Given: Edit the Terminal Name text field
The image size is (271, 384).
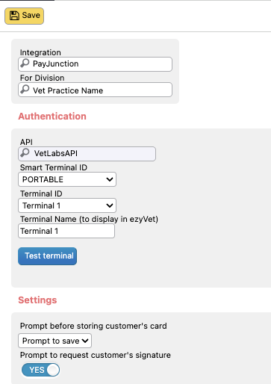Looking at the screenshot, I should point(66,231).
